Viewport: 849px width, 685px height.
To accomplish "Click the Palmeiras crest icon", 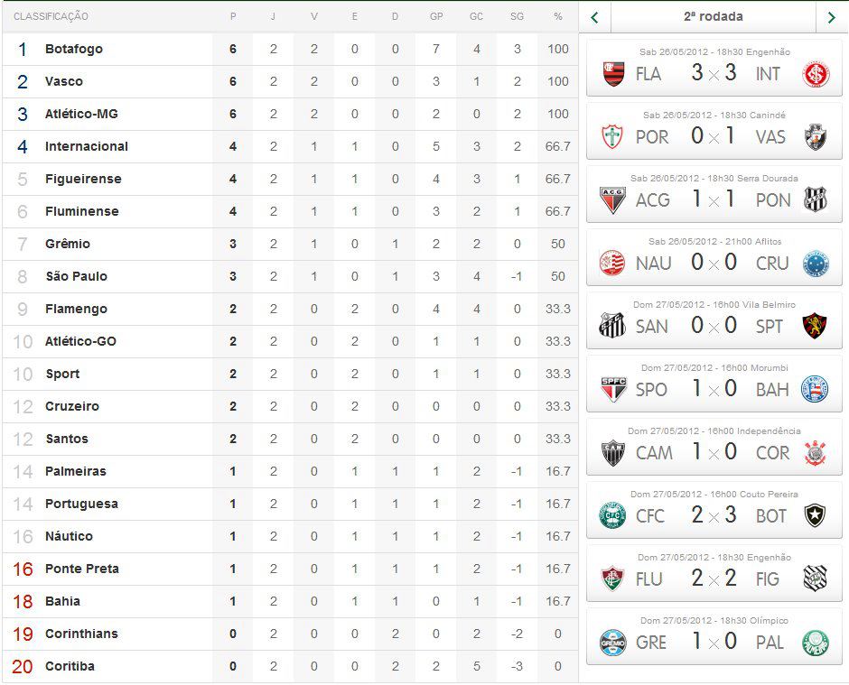I will tap(816, 643).
